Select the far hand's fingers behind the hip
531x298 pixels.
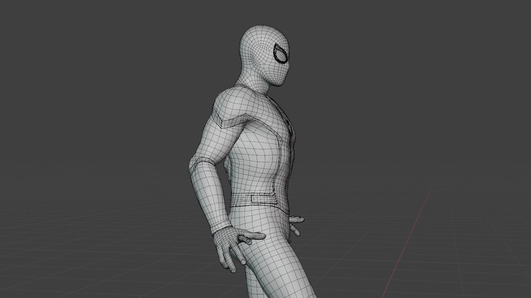(x=296, y=225)
